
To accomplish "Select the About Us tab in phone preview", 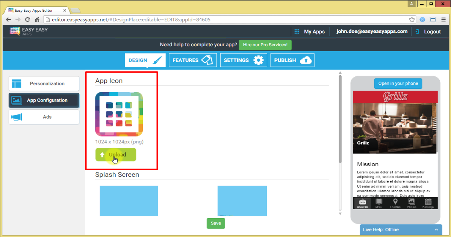I will (362, 203).
